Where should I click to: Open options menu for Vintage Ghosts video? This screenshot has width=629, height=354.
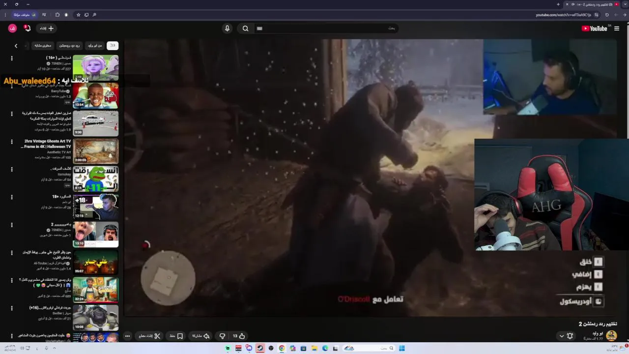[12, 142]
